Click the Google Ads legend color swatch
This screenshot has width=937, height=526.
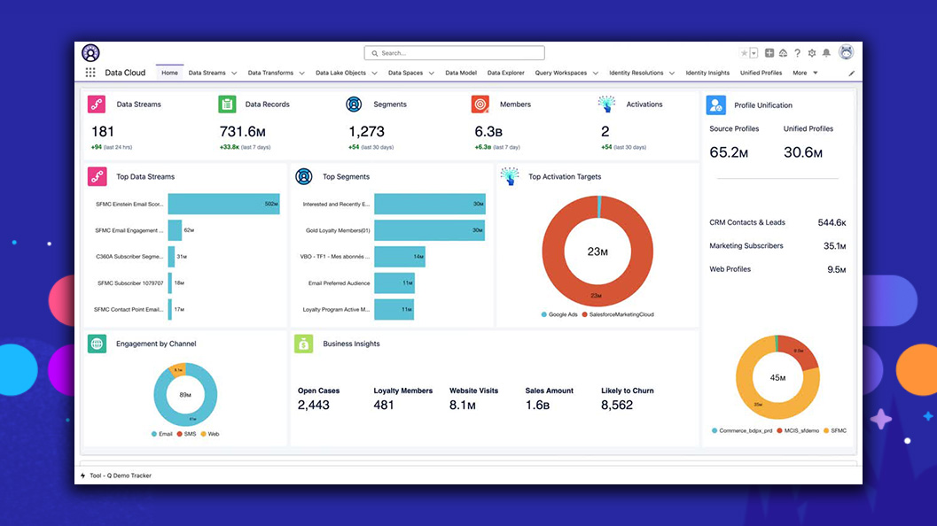pyautogui.click(x=543, y=314)
